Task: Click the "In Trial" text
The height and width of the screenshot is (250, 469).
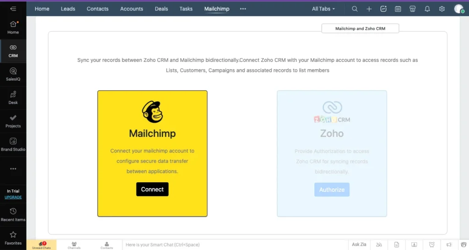Action: click(x=13, y=191)
